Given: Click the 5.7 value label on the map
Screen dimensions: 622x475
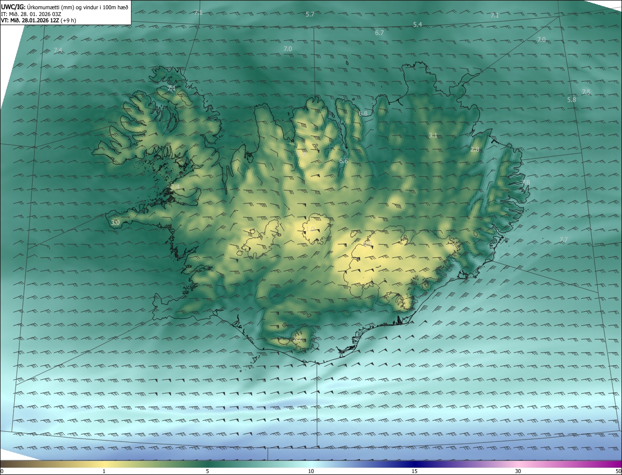Looking at the screenshot, I should [310, 14].
